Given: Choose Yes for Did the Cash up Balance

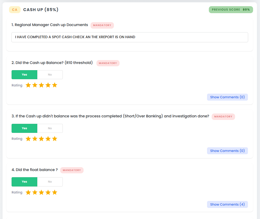Looking at the screenshot, I should click(x=24, y=75).
